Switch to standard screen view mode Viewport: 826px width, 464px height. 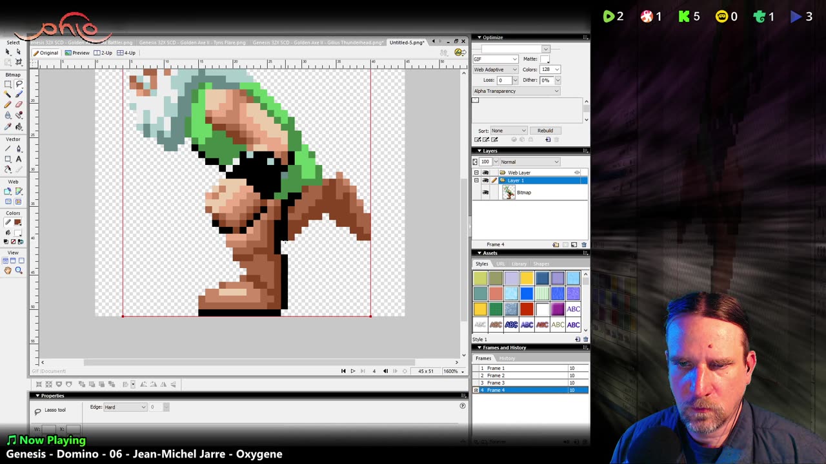coord(5,261)
